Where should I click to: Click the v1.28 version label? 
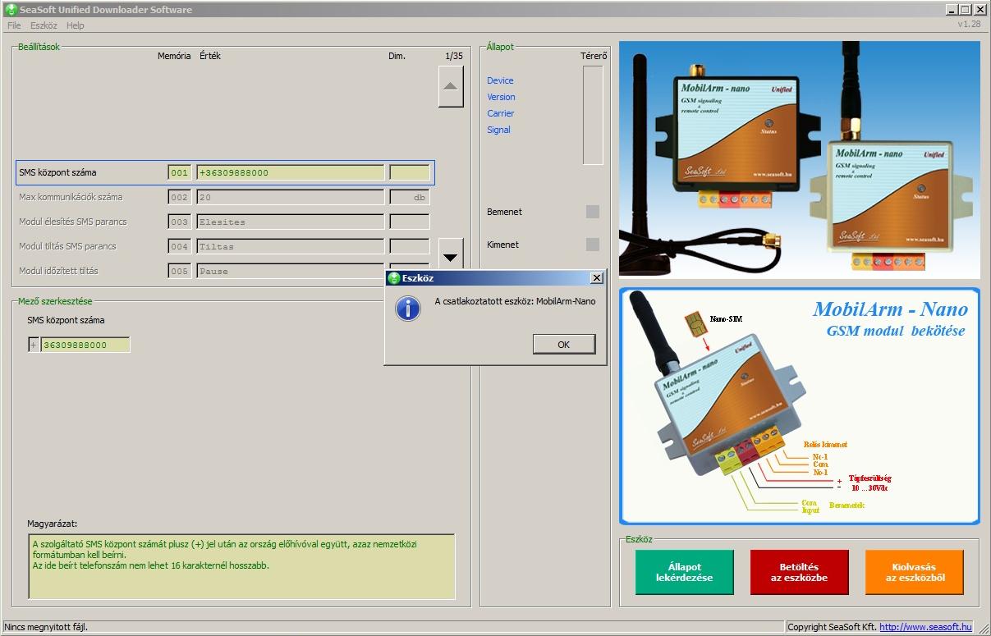pyautogui.click(x=970, y=25)
